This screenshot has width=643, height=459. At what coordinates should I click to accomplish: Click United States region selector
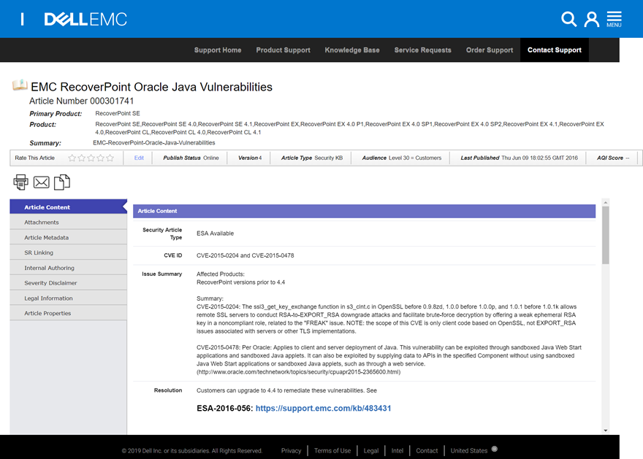(x=468, y=450)
